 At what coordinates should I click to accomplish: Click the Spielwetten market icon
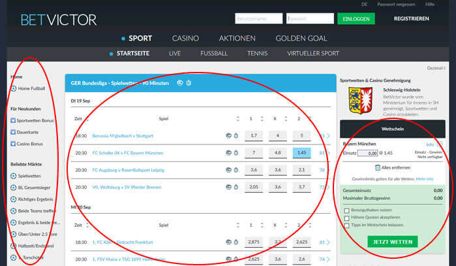(x=14, y=176)
